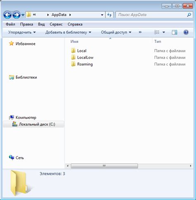Click the Roaming folder name
Viewport: 196px width, 200px height.
(x=85, y=64)
